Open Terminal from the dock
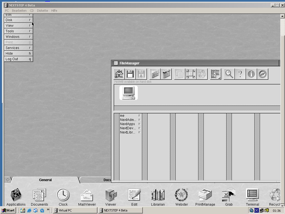This screenshot has height=214, width=285. (252, 197)
